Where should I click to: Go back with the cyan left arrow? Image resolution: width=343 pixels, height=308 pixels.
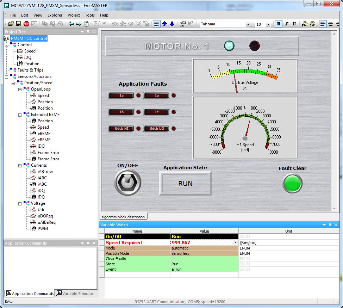(71, 24)
